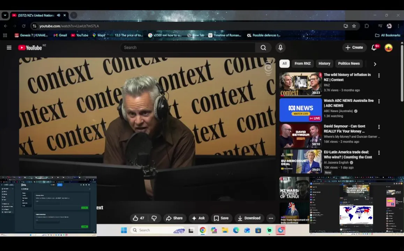Open Chrome extensions puzzle icon

367,26
